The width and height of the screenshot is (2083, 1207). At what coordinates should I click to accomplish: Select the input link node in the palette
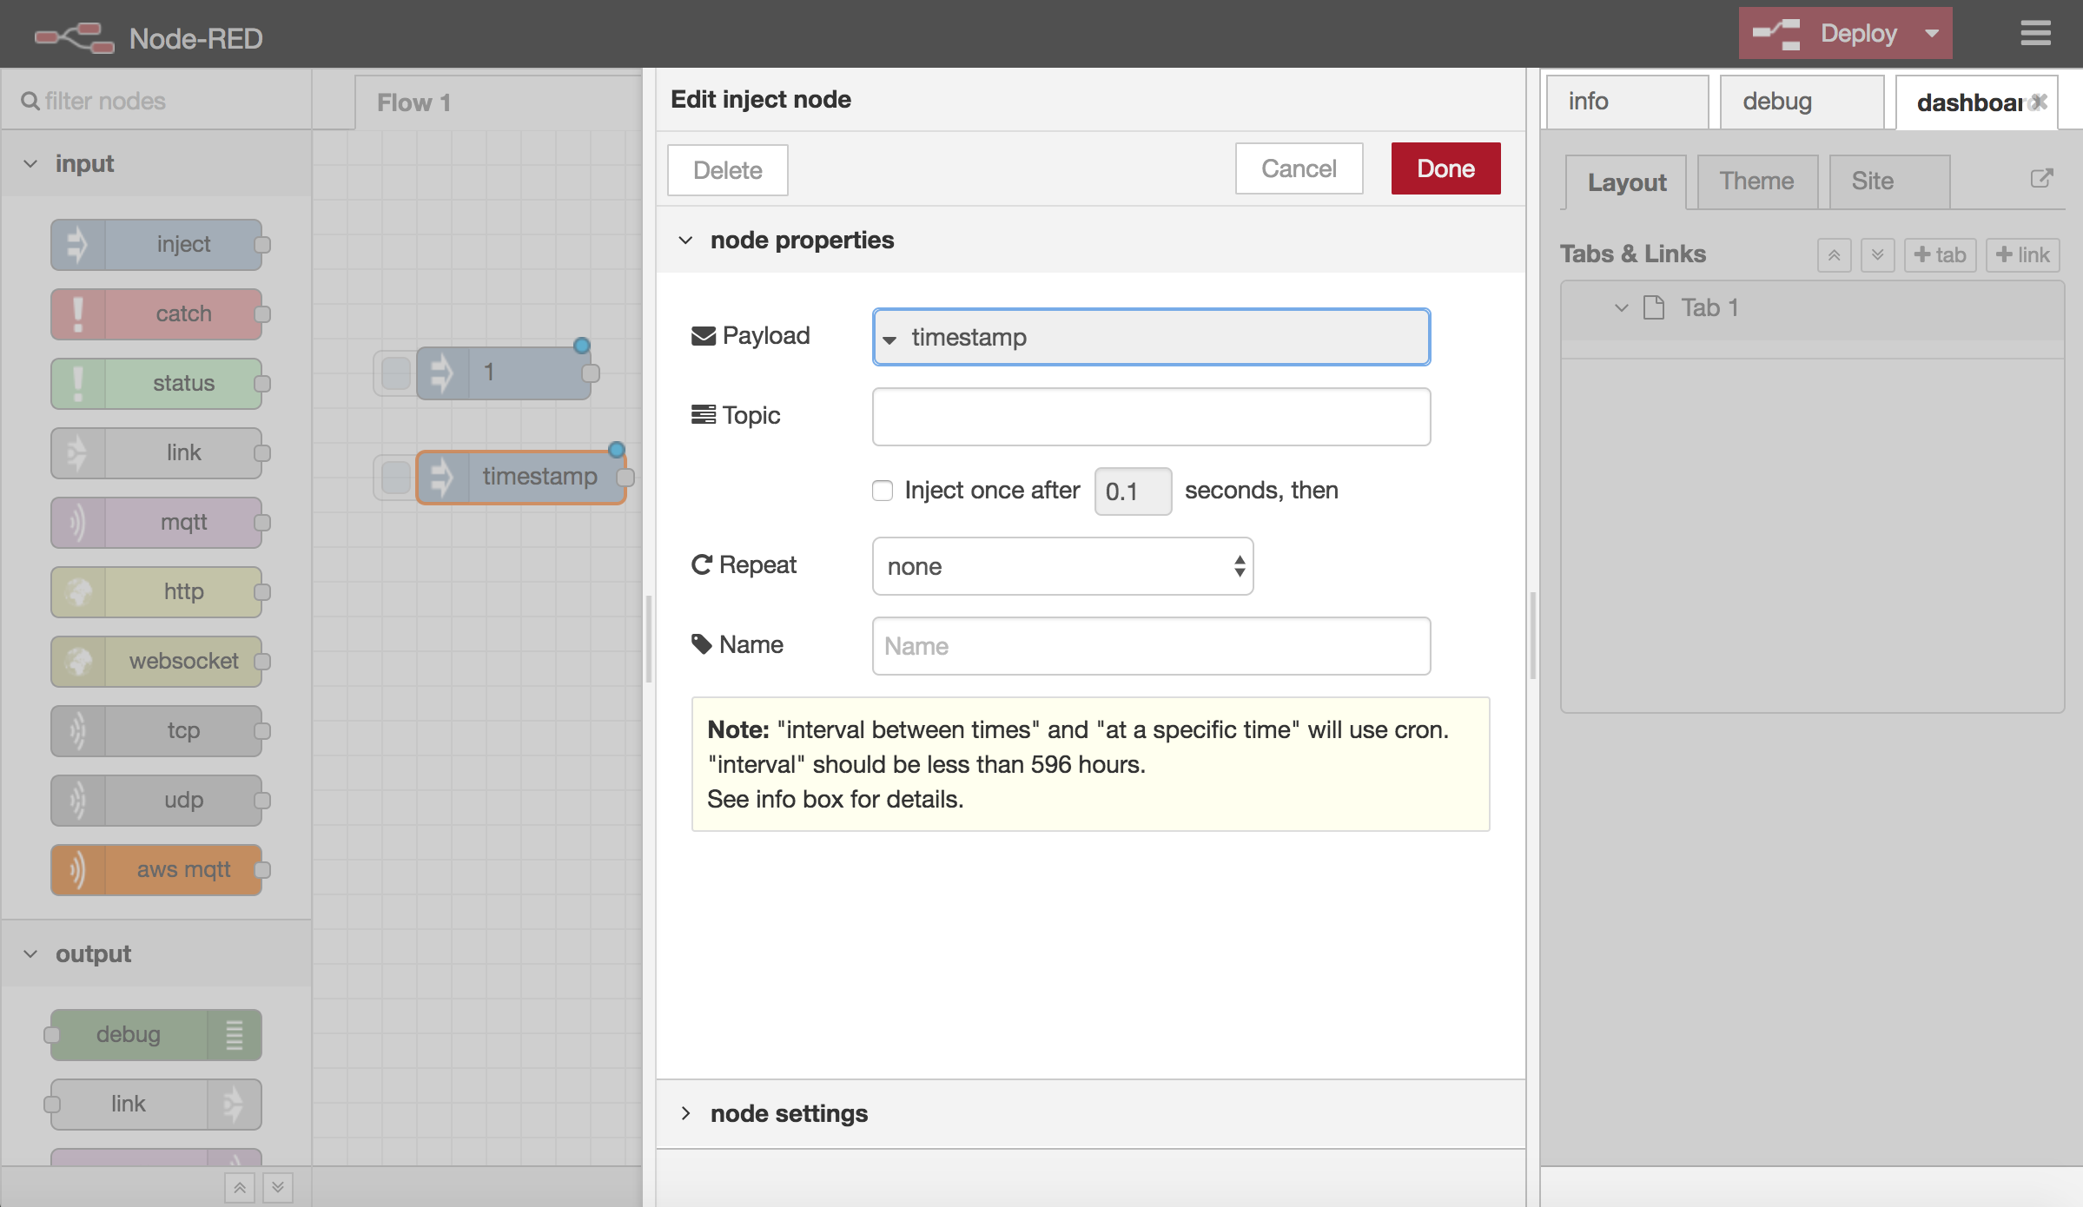[x=156, y=452]
